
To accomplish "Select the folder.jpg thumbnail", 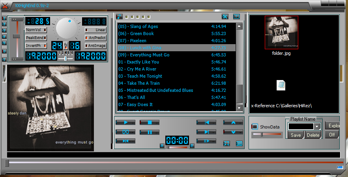I will [281, 33].
